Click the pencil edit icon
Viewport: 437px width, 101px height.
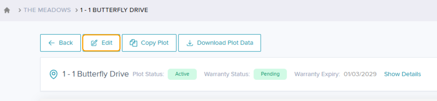pos(94,43)
